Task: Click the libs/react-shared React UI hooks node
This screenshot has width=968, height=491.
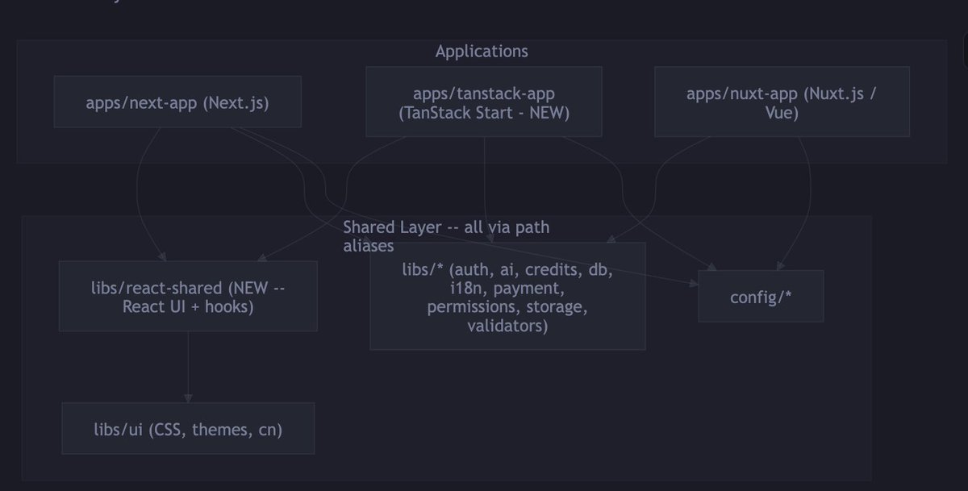Action: pyautogui.click(x=188, y=296)
